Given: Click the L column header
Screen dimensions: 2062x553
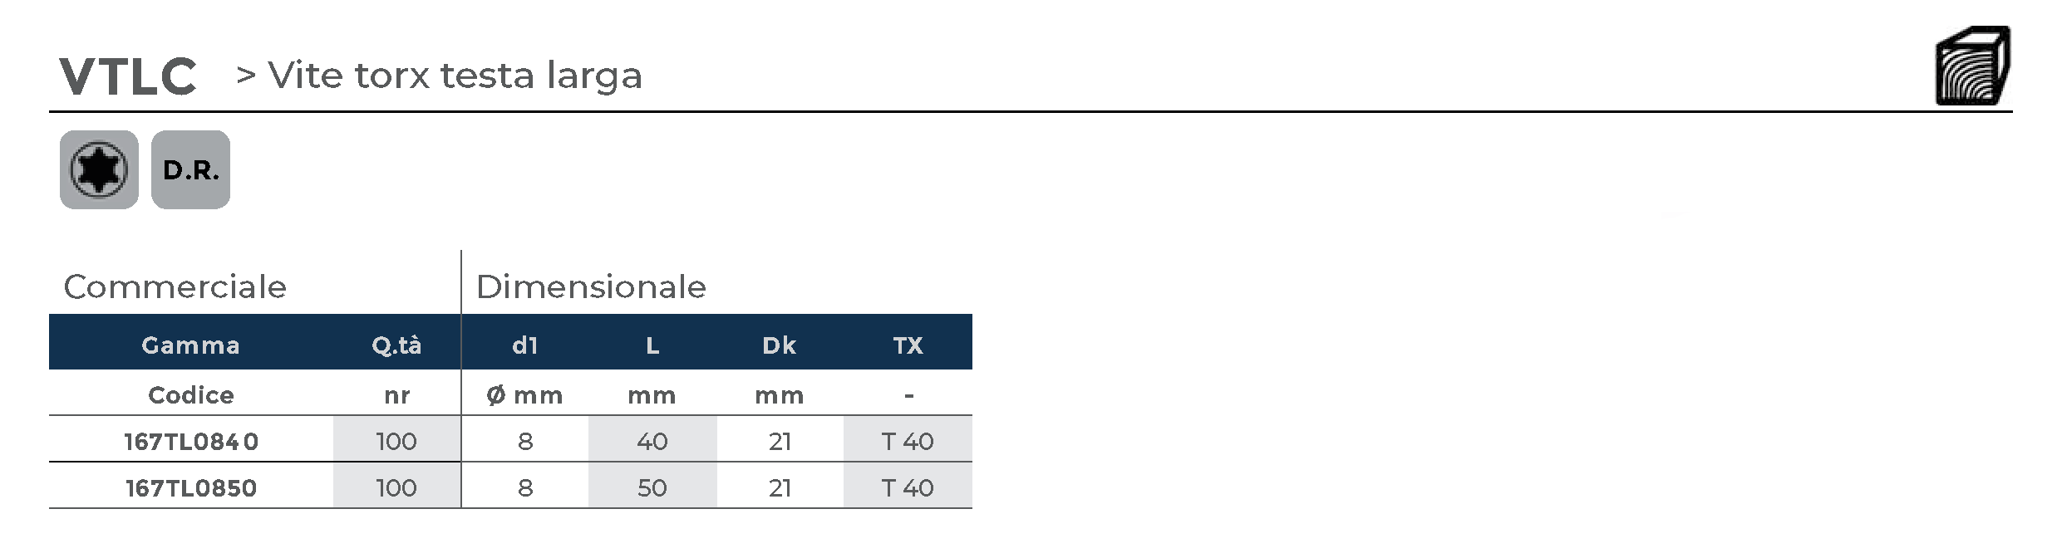Looking at the screenshot, I should (652, 345).
